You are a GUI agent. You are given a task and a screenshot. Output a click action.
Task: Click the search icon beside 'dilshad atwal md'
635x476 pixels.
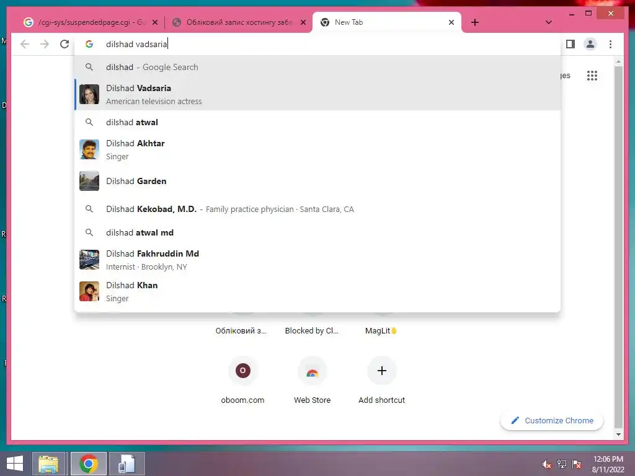[x=89, y=232]
